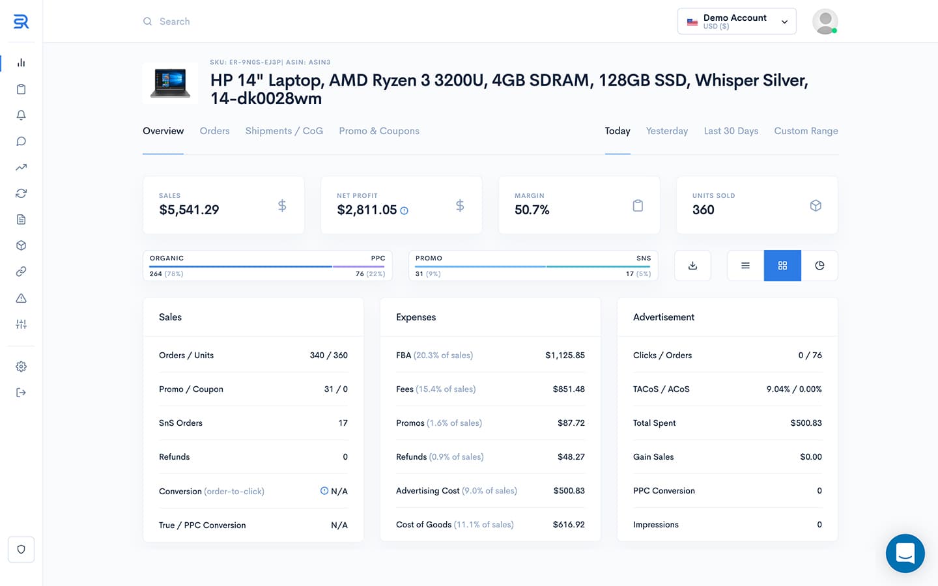Open the chain link sidebar icon
The image size is (938, 586).
pos(21,272)
